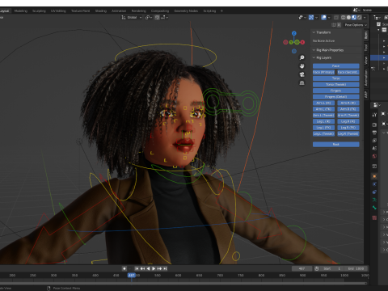The image size is (388, 291).
Task: Click the pan view hand icon
Action: coord(302,66)
